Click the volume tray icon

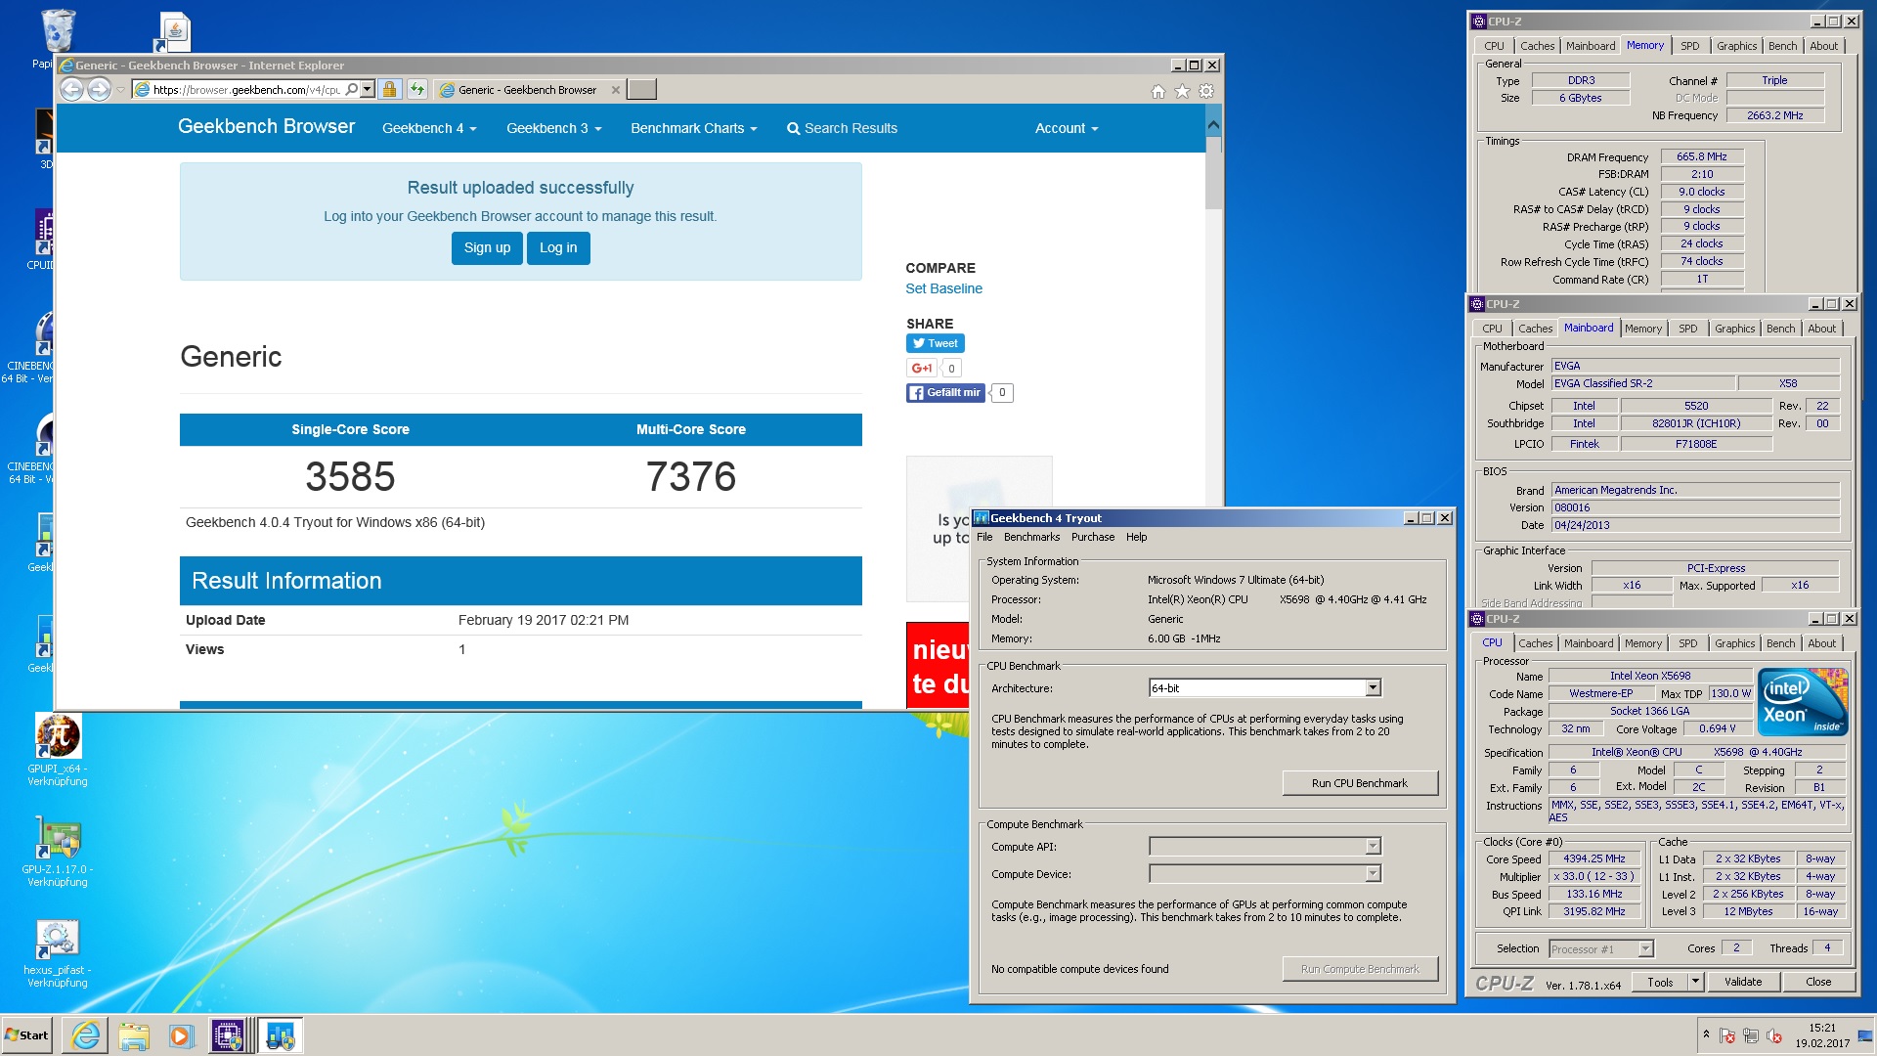click(x=1774, y=1035)
